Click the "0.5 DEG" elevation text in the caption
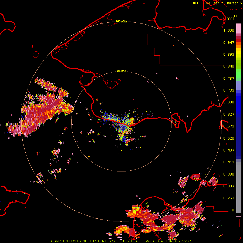Viewport: 243px width, 243px height. 131,241
